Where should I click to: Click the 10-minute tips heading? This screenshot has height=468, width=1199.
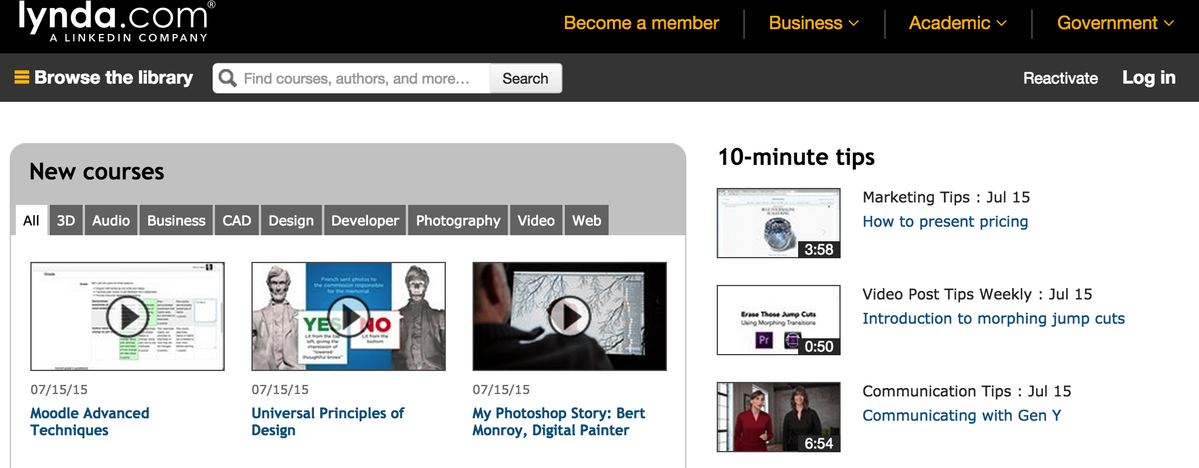796,157
